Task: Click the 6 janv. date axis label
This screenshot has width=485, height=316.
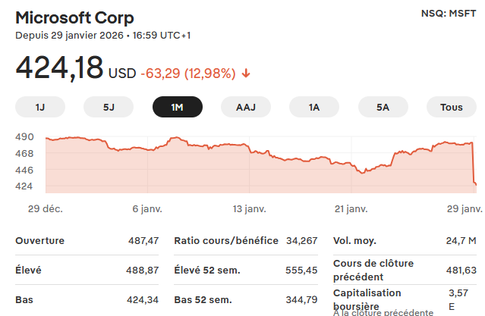Action: (147, 208)
